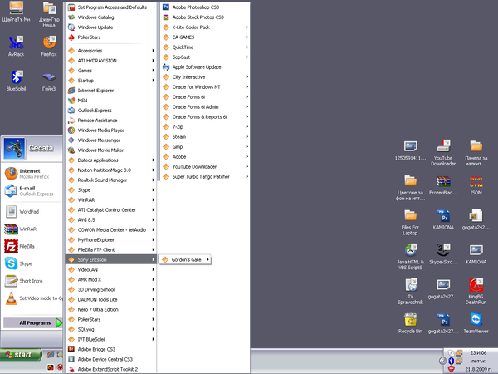Viewport: 498px width, 374px height.
Task: Open Outlook Express E-mail entry
Action: tap(32, 191)
